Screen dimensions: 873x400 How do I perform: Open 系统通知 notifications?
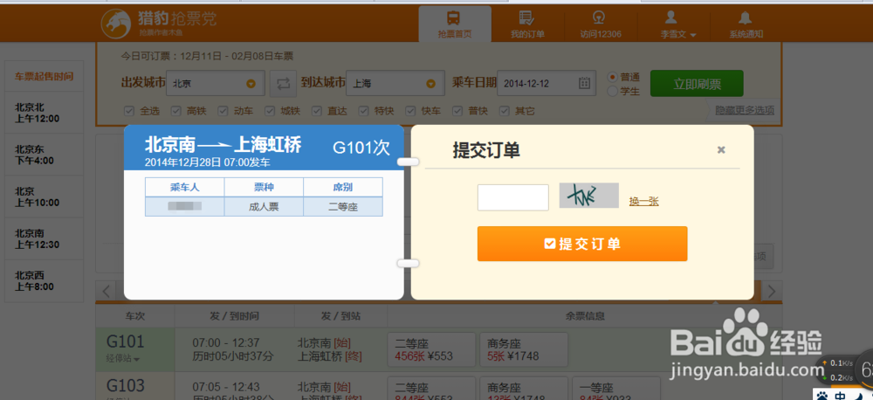coord(746,24)
